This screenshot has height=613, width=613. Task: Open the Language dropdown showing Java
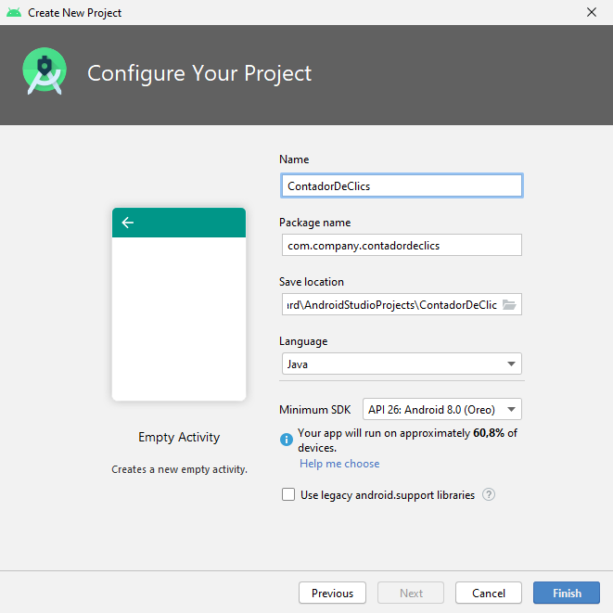point(401,364)
